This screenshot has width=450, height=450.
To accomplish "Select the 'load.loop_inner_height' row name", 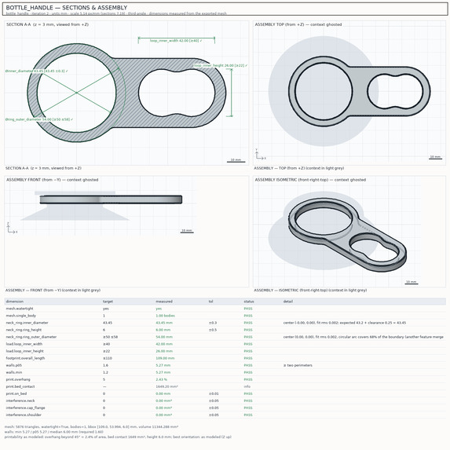I will (x=24, y=351).
